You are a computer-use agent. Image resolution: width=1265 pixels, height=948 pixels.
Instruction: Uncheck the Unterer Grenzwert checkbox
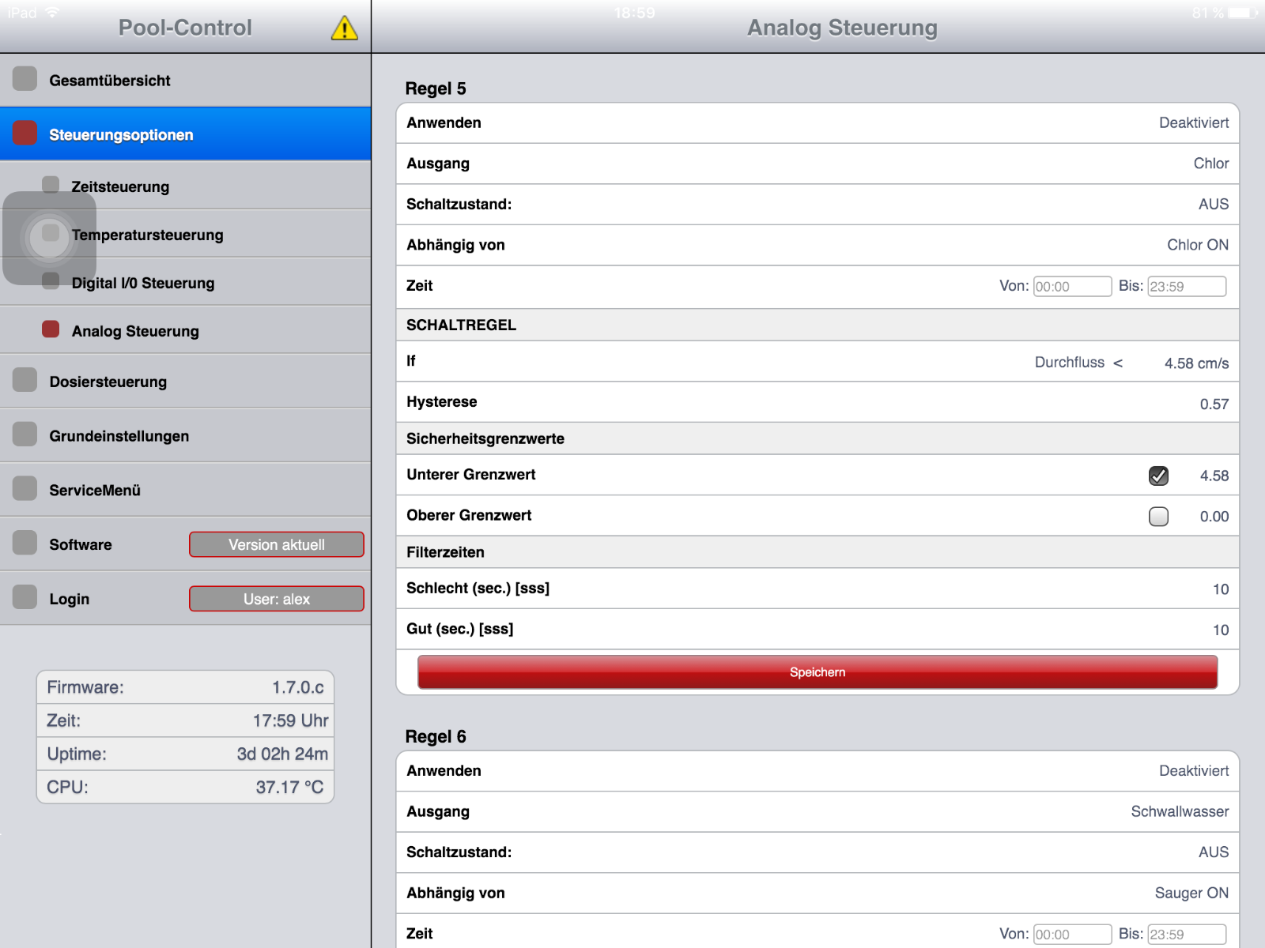pyautogui.click(x=1158, y=476)
